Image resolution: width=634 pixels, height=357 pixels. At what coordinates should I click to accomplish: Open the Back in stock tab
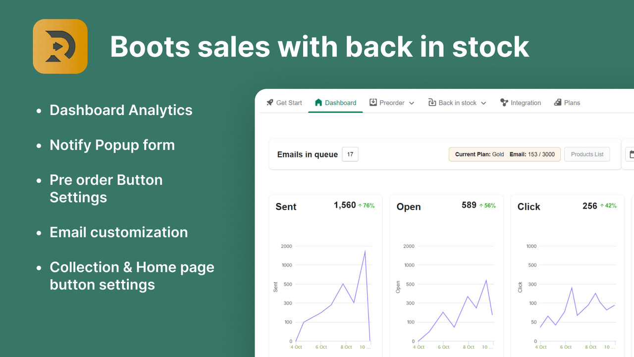(457, 103)
